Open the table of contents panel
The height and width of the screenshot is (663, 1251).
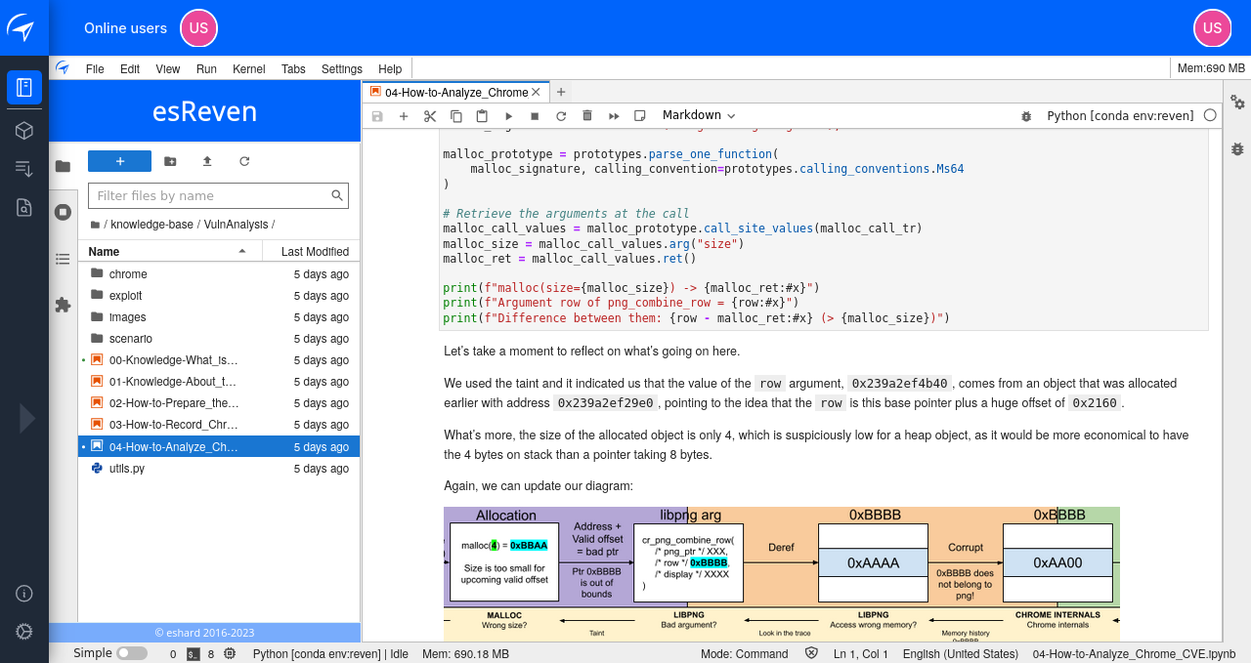63,259
